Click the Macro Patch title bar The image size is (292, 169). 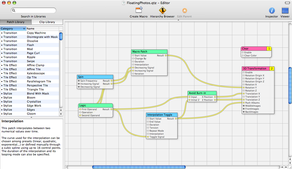[149, 52]
